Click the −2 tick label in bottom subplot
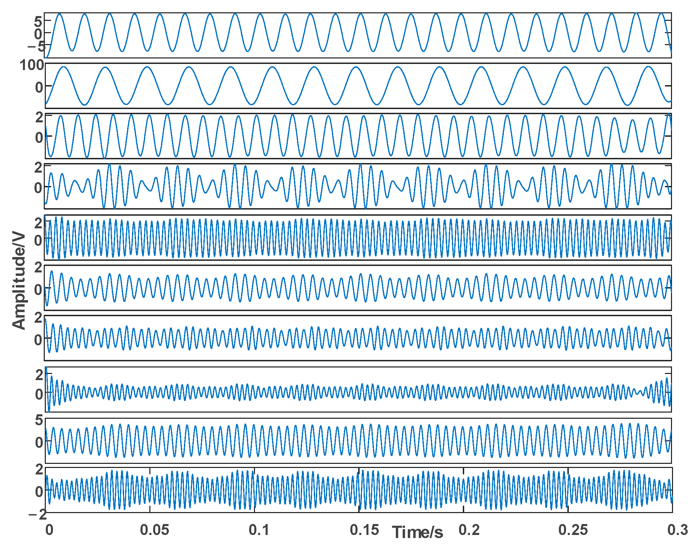The width and height of the screenshot is (699, 550). point(37,514)
